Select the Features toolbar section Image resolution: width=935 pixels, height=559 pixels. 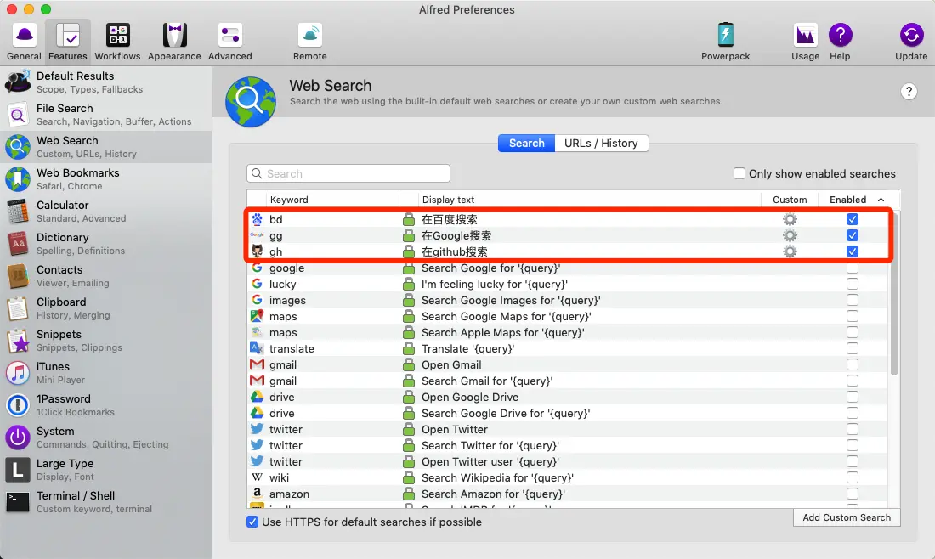click(x=67, y=42)
